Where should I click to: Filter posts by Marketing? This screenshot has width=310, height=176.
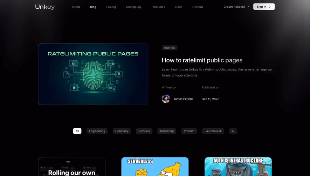pos(167,131)
